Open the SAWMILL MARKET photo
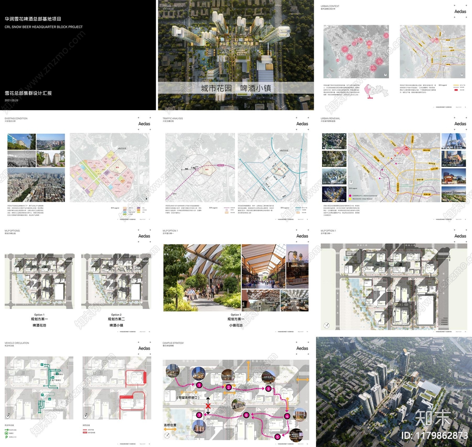This screenshot has height=447, width=472. click(x=297, y=266)
